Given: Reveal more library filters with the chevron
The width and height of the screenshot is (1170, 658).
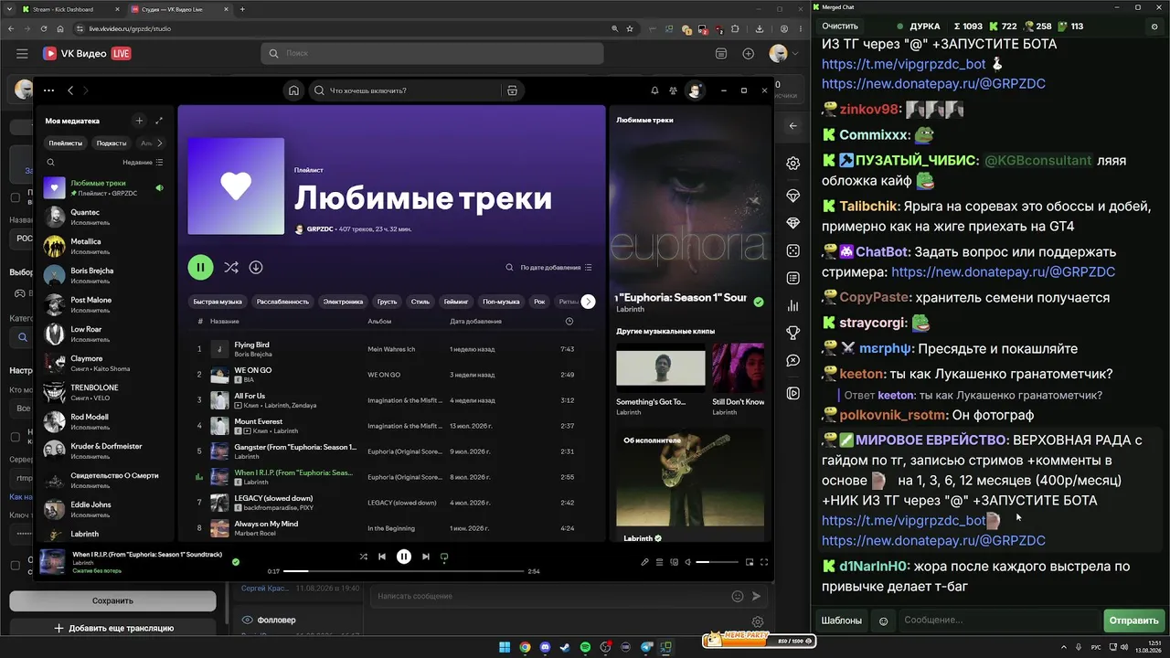Looking at the screenshot, I should tap(160, 143).
